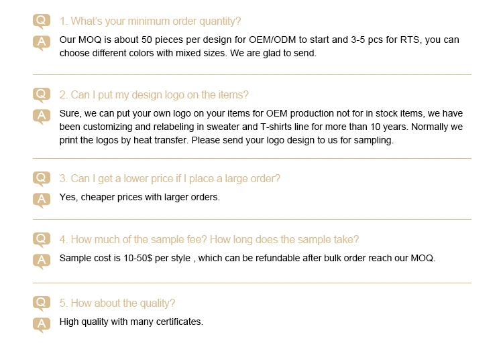
Task: Click the Q icon beside sample fee question
Action: [x=42, y=239]
